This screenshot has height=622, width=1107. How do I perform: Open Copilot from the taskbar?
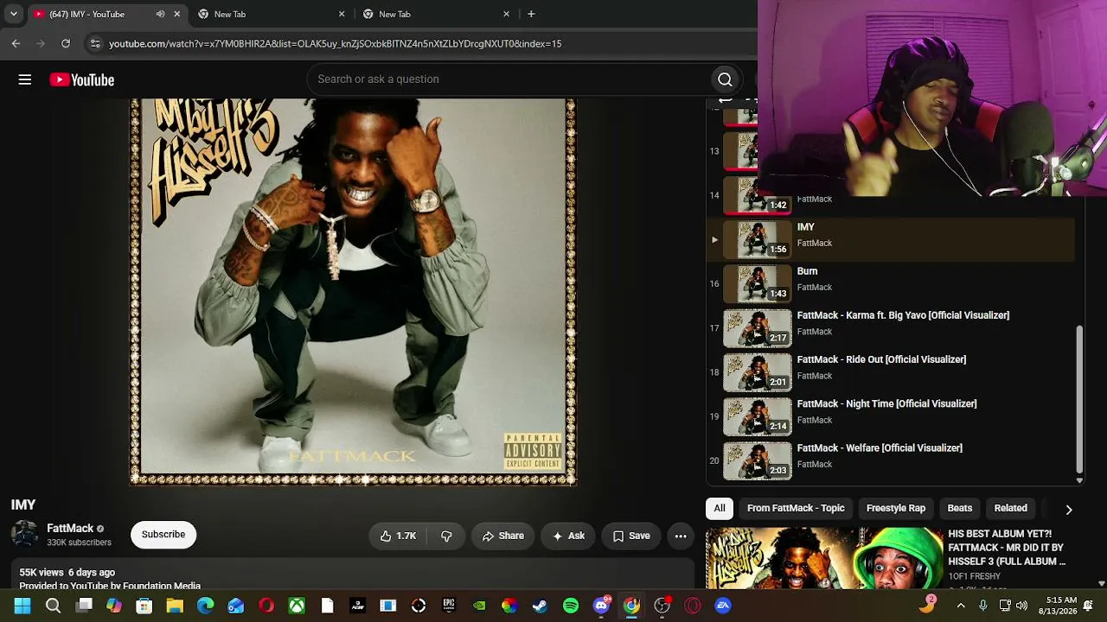coord(114,606)
